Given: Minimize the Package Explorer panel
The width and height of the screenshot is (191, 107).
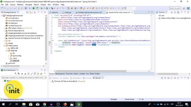Looking at the screenshot, I should [x=42, y=12].
